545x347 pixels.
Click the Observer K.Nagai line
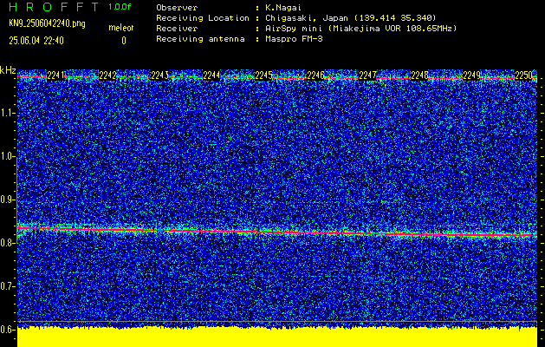(x=229, y=8)
